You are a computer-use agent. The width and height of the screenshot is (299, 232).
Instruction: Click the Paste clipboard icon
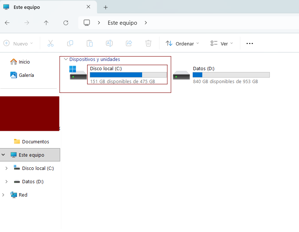[x=90, y=43]
